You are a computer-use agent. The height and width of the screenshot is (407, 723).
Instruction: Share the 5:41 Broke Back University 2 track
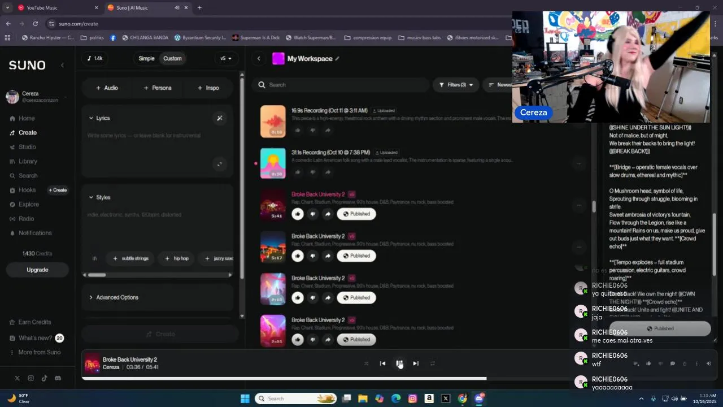[328, 214]
